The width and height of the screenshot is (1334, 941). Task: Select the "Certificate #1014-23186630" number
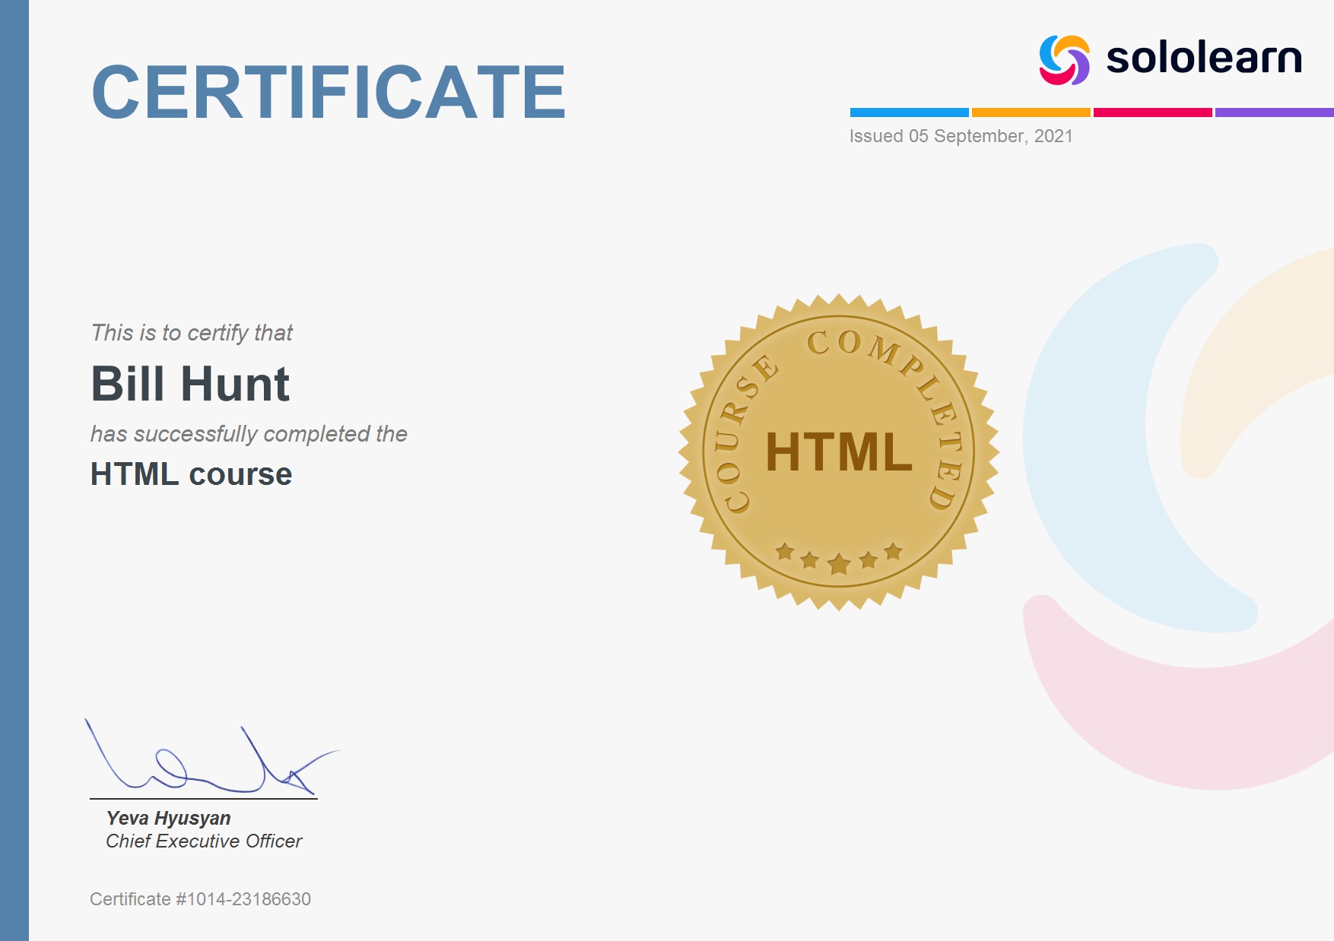click(x=200, y=899)
